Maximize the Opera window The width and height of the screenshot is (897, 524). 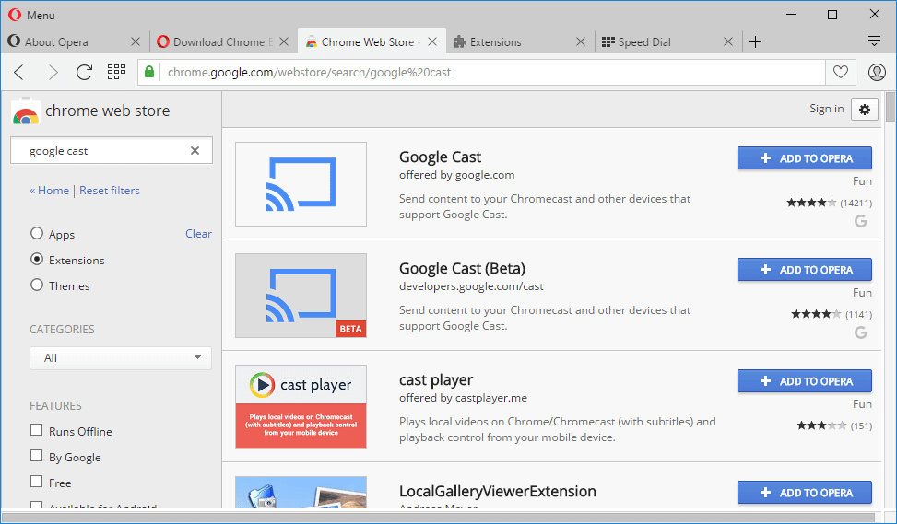point(832,15)
